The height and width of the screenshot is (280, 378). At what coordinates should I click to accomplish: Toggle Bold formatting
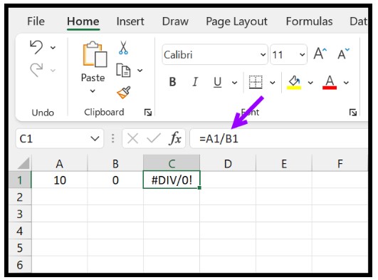click(172, 82)
